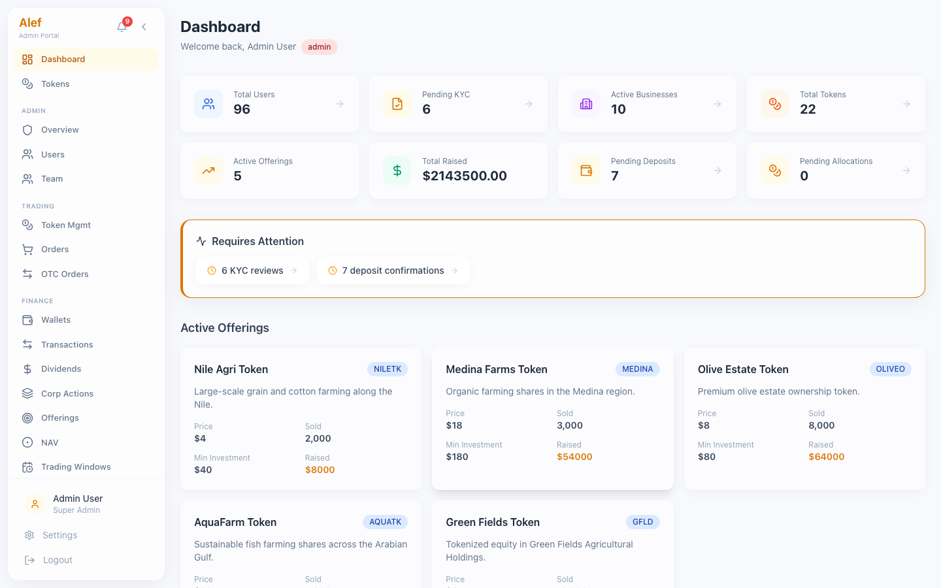Open the Users section icon

coord(27,154)
